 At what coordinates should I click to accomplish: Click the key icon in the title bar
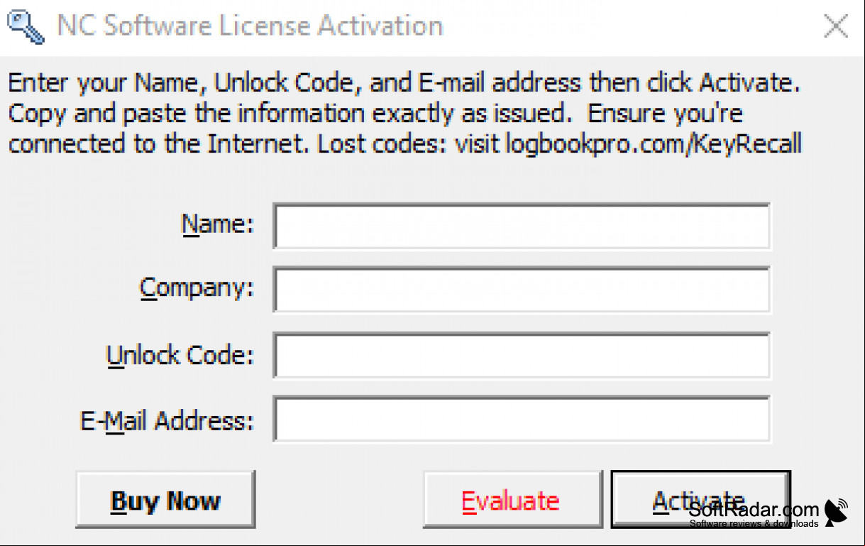point(24,27)
